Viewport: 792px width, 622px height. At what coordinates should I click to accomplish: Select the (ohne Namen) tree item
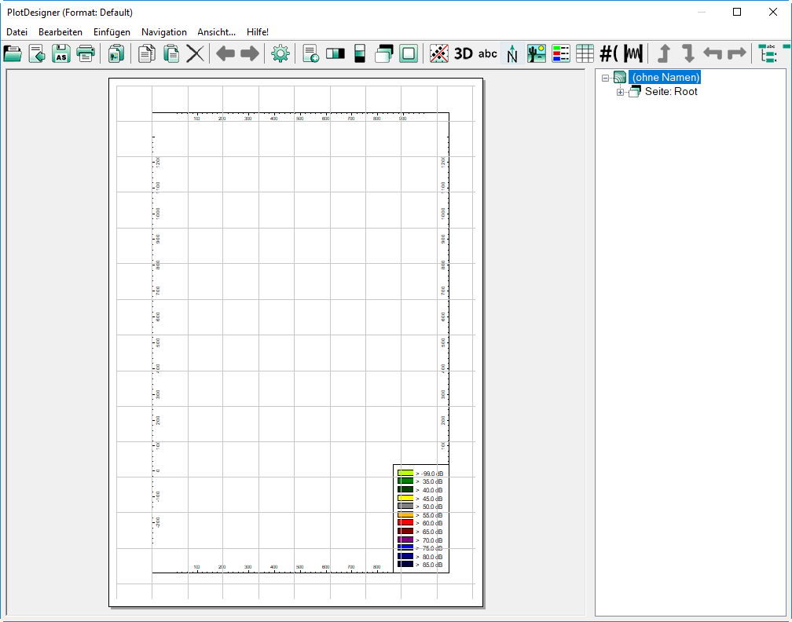665,77
